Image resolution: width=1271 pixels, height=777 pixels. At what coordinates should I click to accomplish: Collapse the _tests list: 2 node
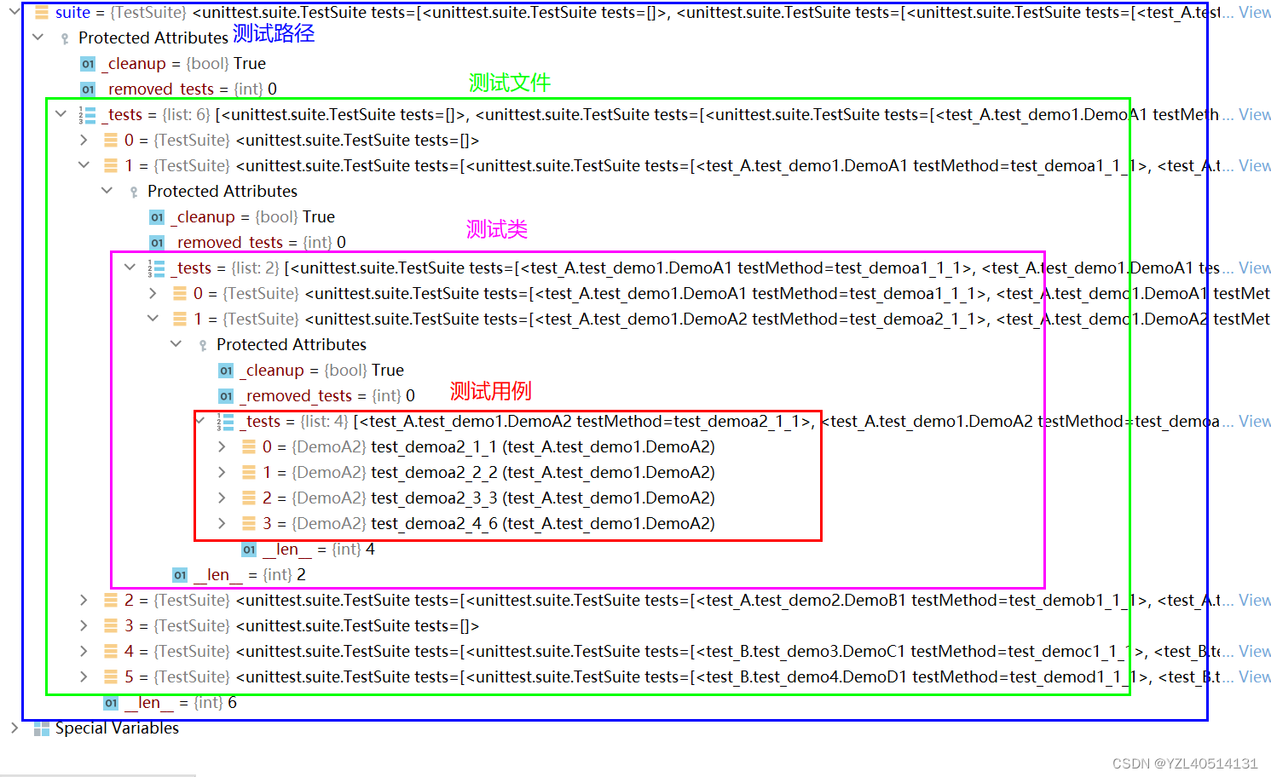click(x=130, y=268)
